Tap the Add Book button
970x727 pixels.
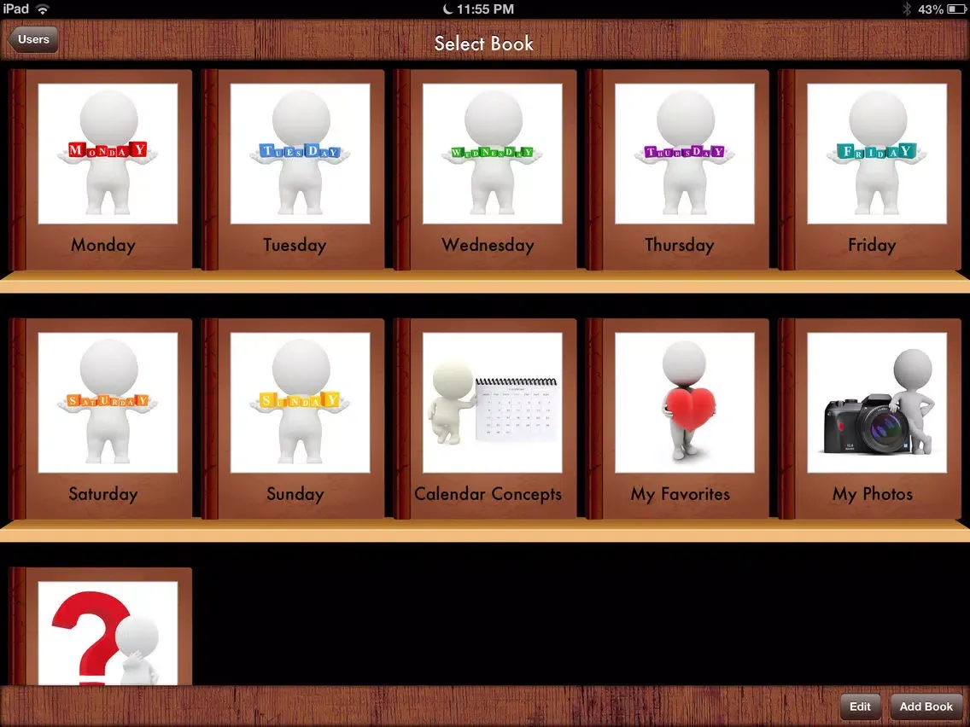(926, 707)
